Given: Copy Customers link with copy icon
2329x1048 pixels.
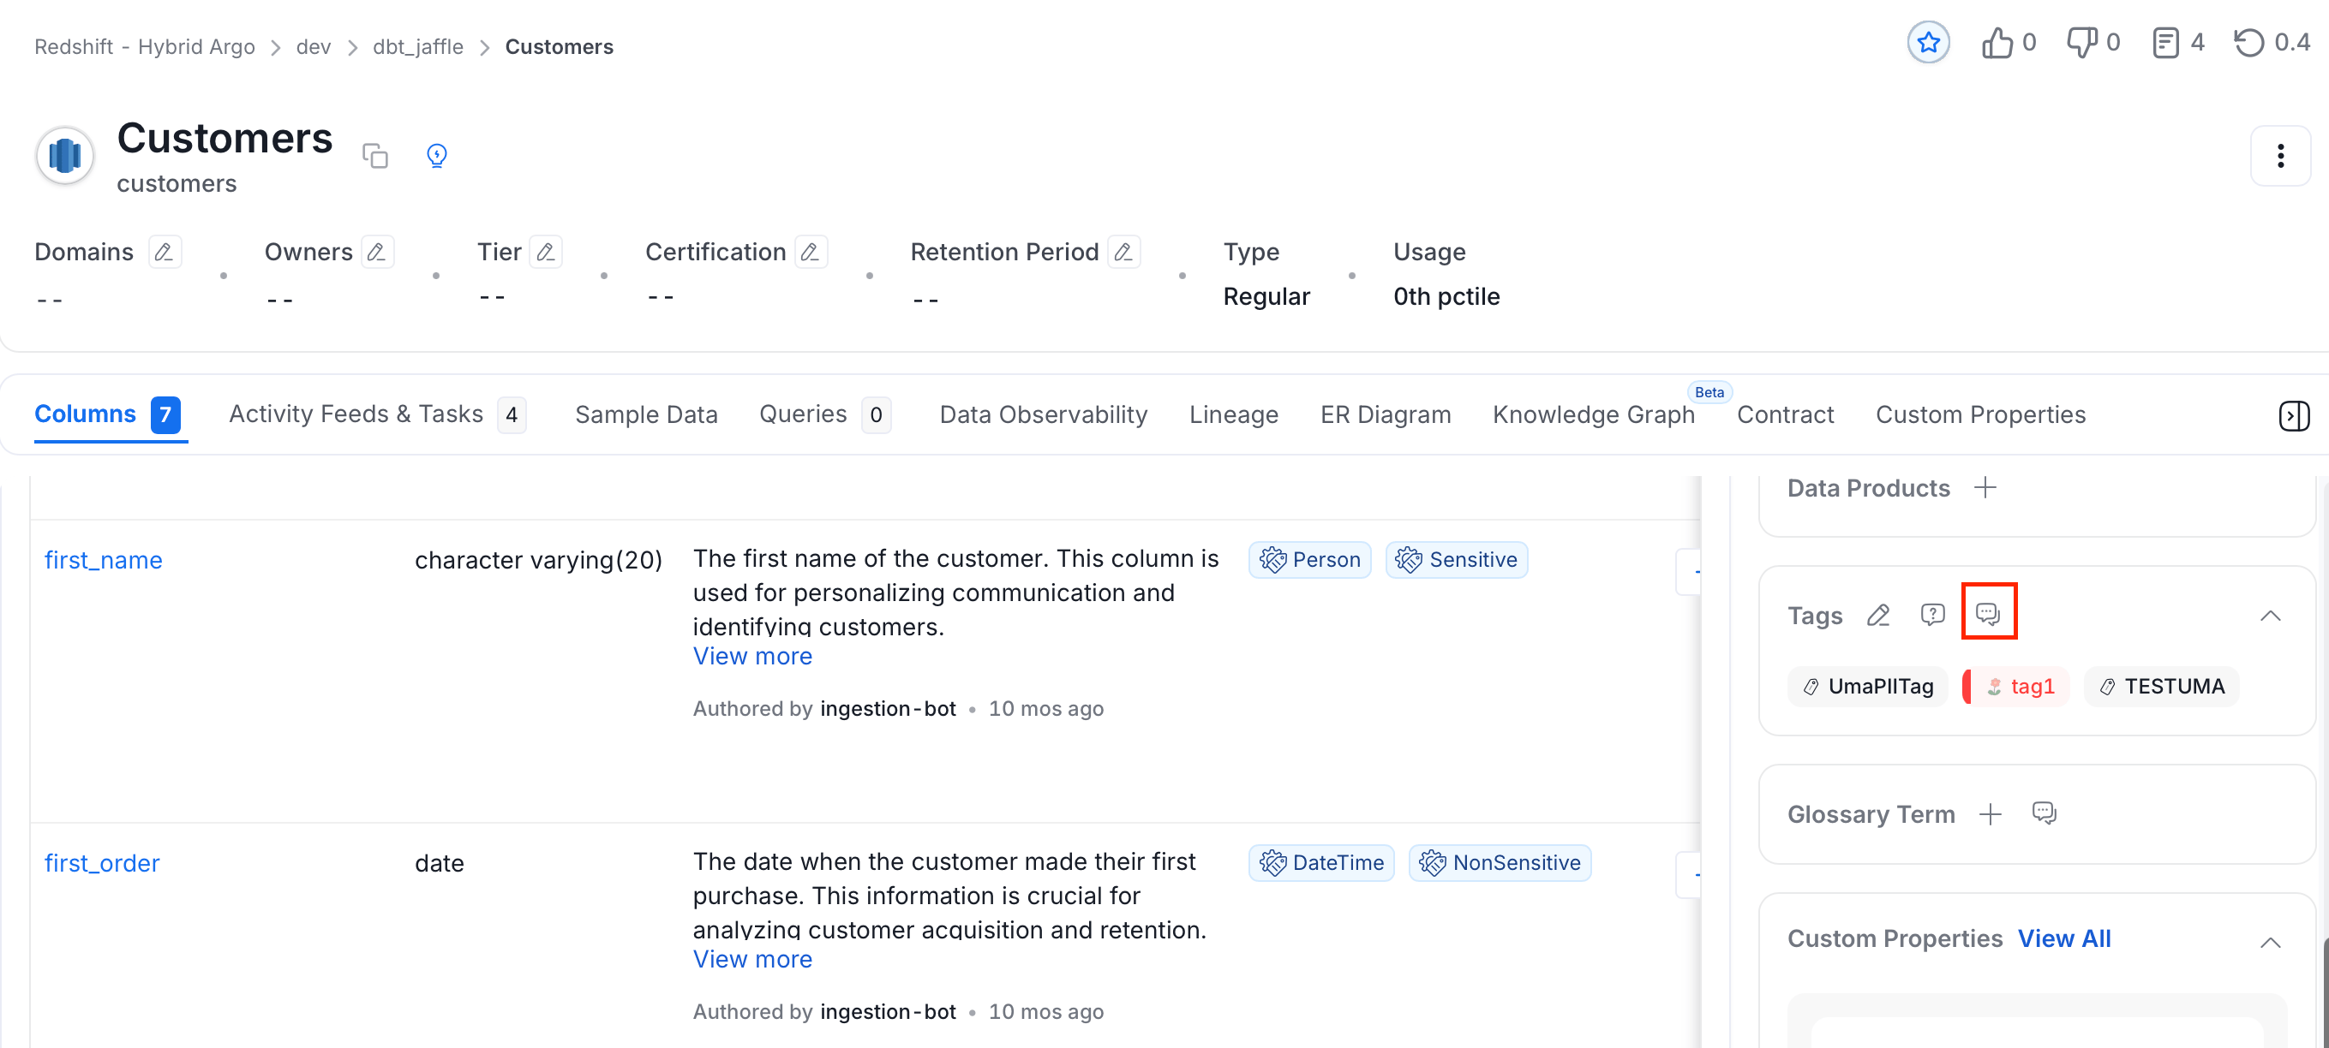Looking at the screenshot, I should tap(375, 155).
